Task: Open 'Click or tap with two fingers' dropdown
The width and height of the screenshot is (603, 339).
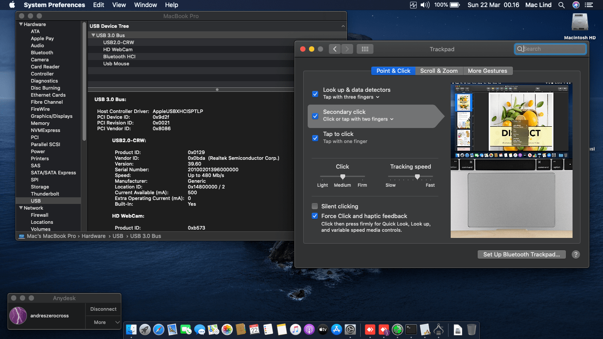Action: tap(358, 119)
